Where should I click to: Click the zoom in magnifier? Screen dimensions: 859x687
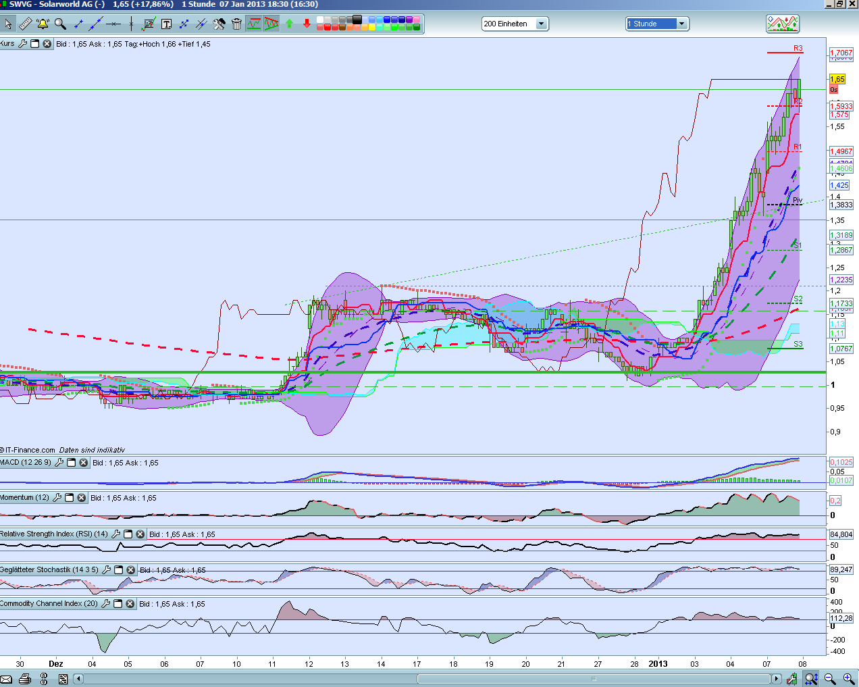pos(849,678)
